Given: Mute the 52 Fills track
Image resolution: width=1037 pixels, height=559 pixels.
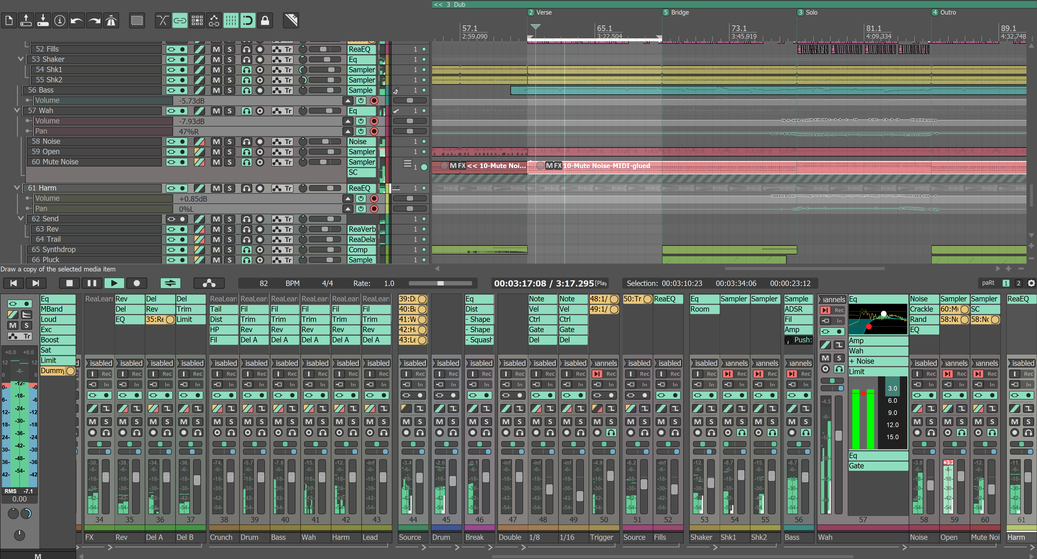Looking at the screenshot, I should point(217,49).
